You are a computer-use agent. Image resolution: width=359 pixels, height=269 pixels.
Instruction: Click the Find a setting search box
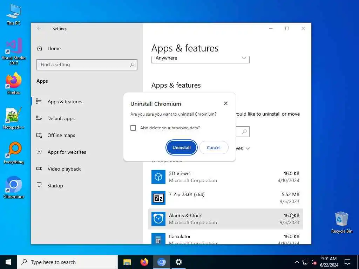click(87, 65)
